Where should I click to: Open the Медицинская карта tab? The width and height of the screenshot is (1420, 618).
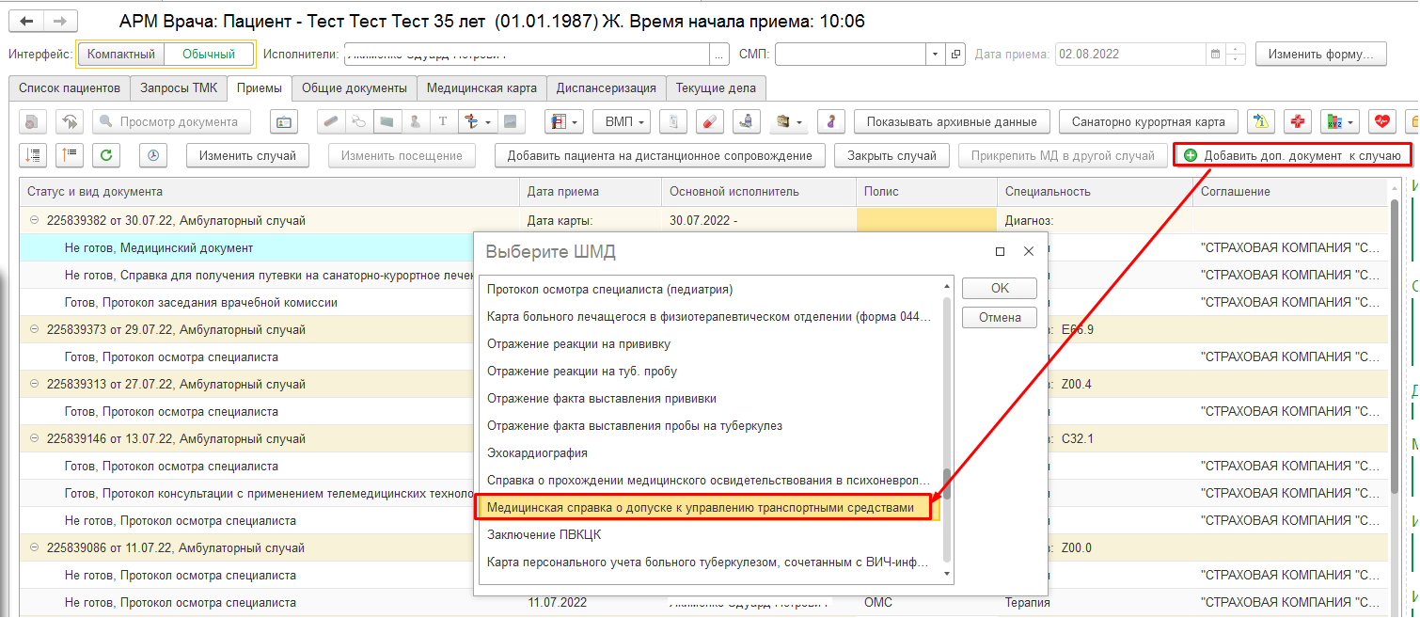coord(481,88)
